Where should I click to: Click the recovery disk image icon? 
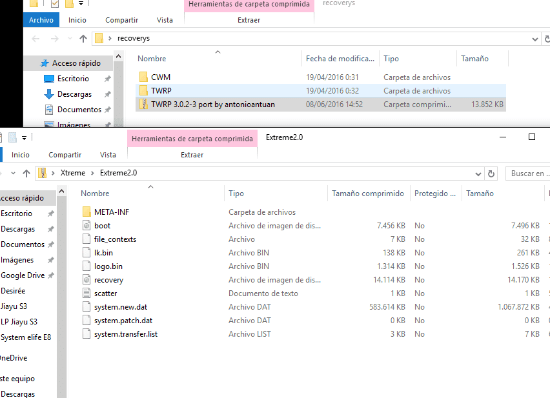87,280
